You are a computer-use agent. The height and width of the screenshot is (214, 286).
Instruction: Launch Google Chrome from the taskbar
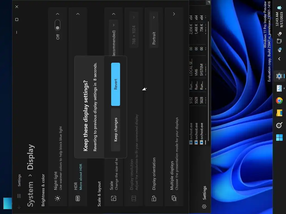coord(279,100)
